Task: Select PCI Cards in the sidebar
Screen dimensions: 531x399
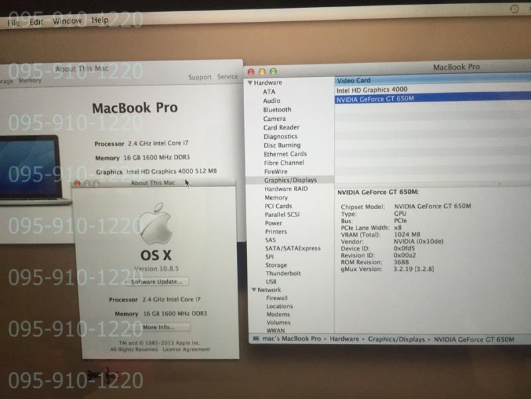Action: (x=278, y=206)
